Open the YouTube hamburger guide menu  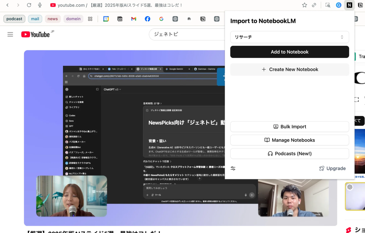click(x=10, y=34)
